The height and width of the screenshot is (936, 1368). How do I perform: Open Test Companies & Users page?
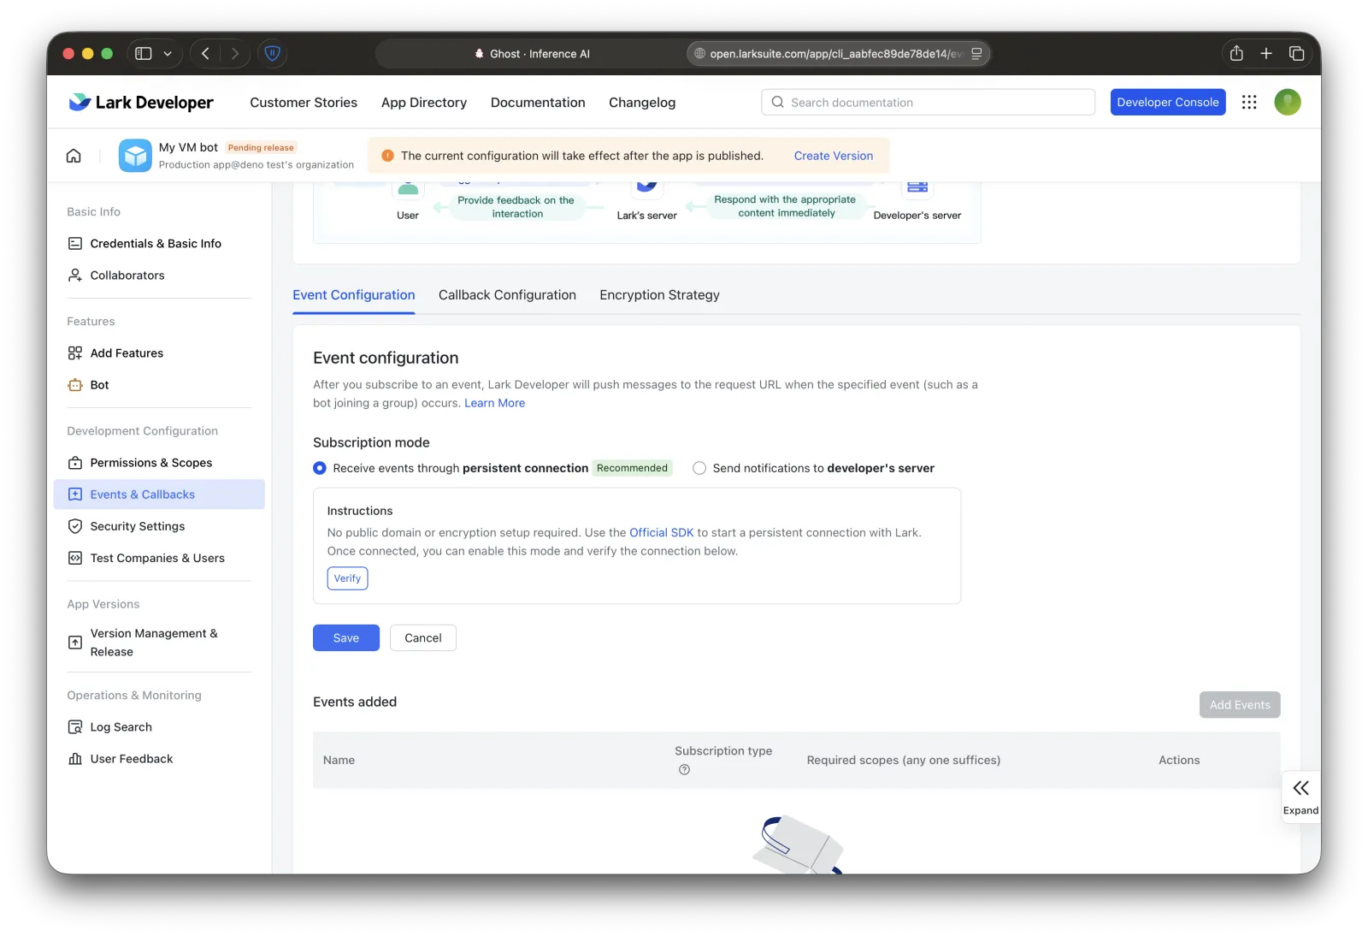point(159,558)
